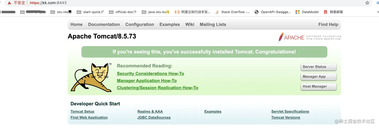Open the Examples link under Developer Quick Start

tap(213, 111)
